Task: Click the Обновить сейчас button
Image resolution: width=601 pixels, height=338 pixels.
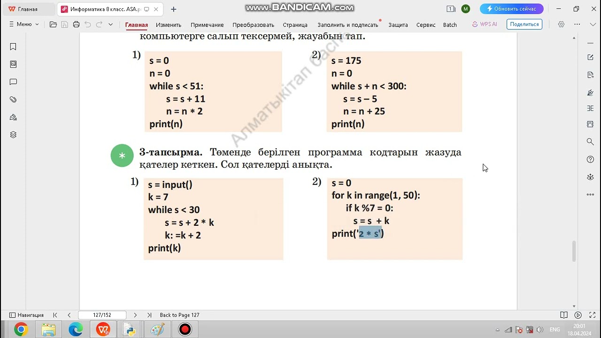Action: click(511, 9)
